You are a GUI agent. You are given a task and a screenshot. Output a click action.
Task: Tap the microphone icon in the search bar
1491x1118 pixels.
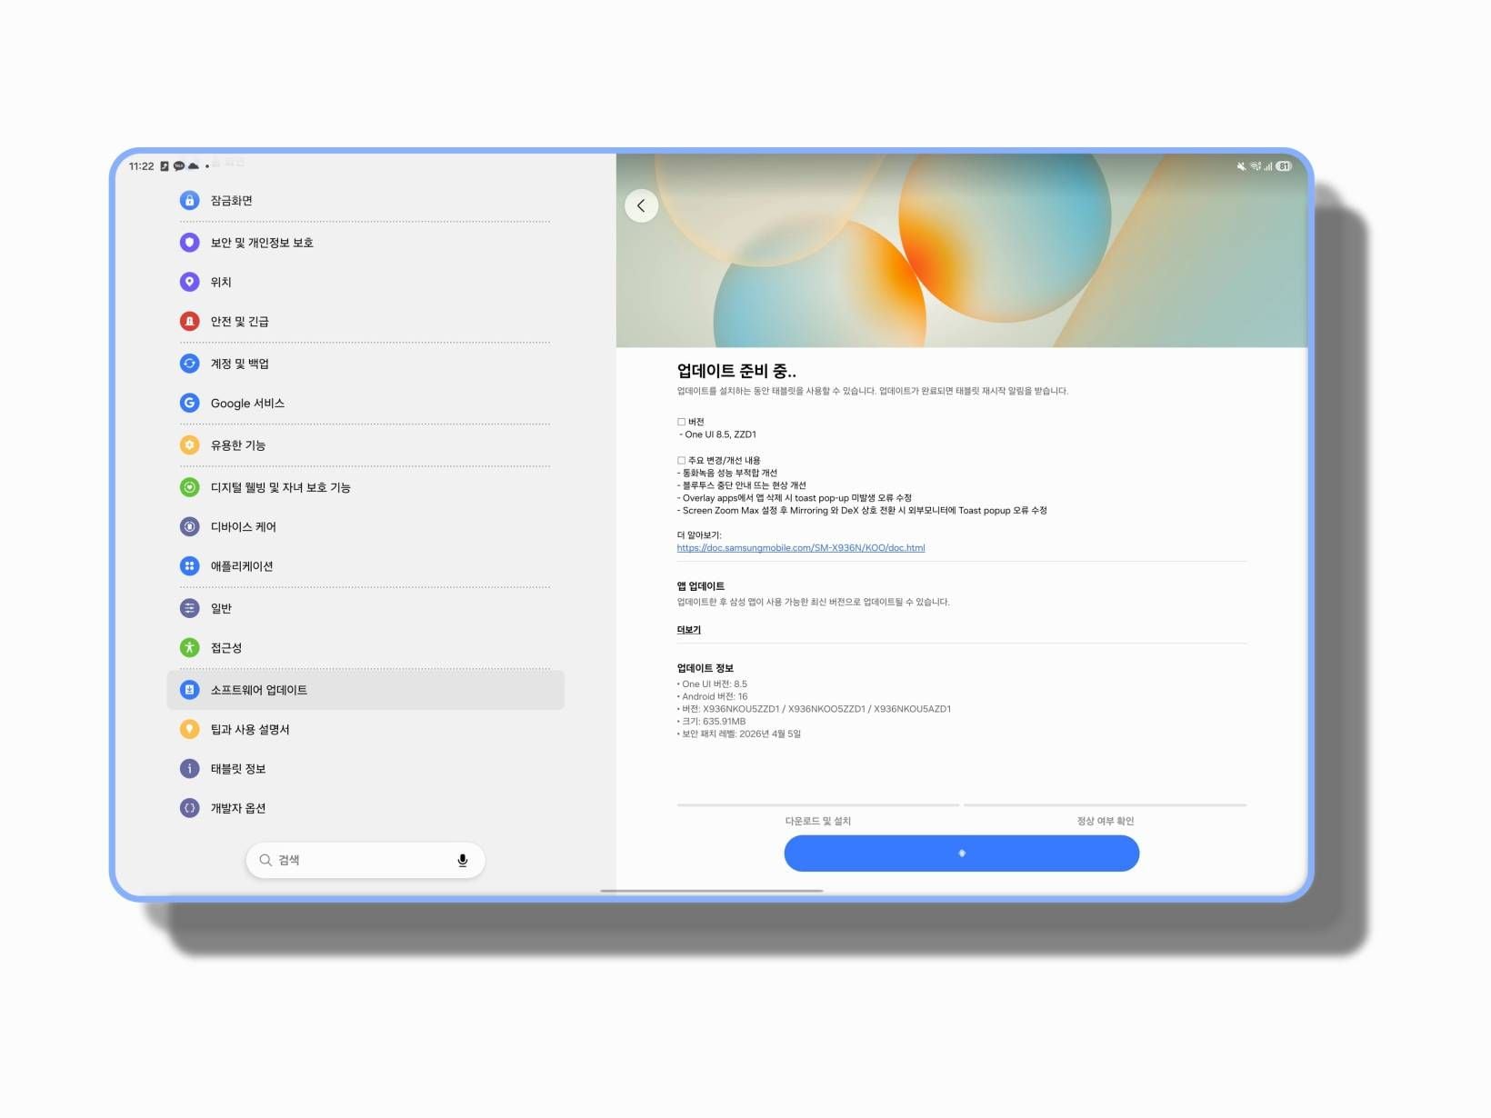464,860
